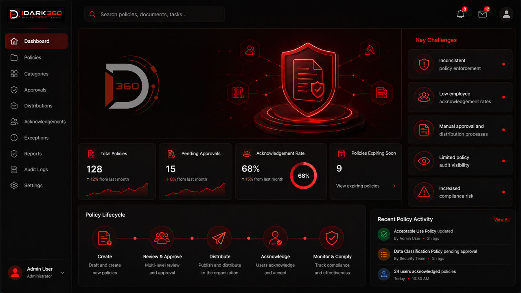Open Acknowledgements in the sidebar
Image resolution: width=521 pixels, height=293 pixels.
(x=37, y=122)
